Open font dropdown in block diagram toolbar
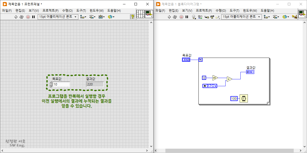The height and width of the screenshot is (153, 307). coord(242,17)
